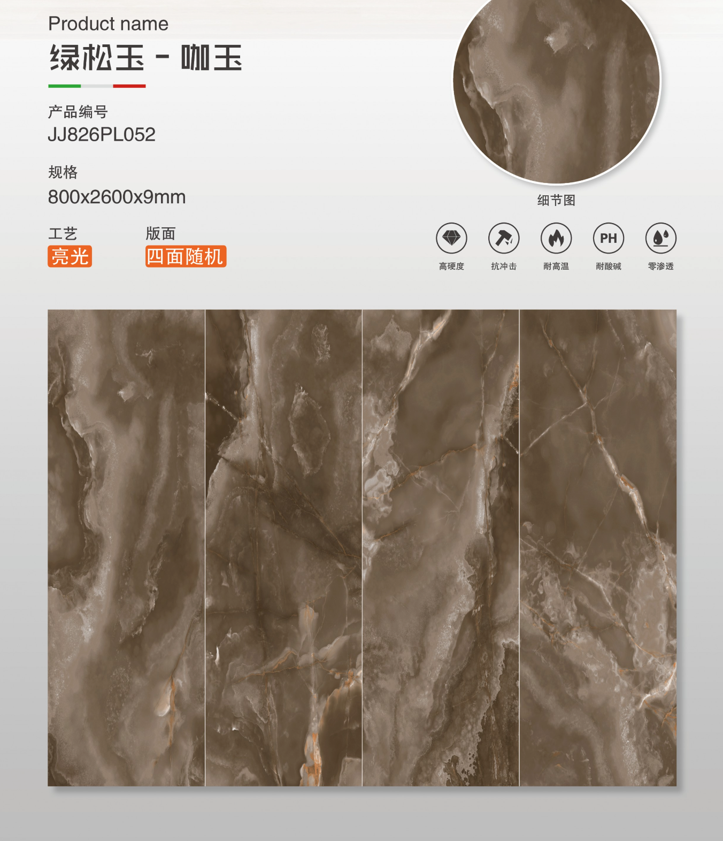Click the flame high temperature icon
The width and height of the screenshot is (723, 841).
556,238
